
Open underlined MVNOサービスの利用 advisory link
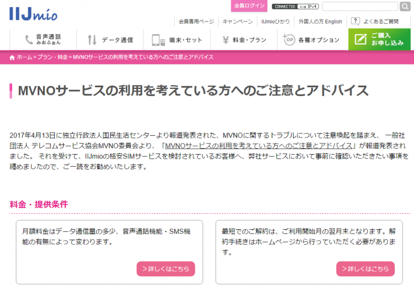[x=259, y=146]
